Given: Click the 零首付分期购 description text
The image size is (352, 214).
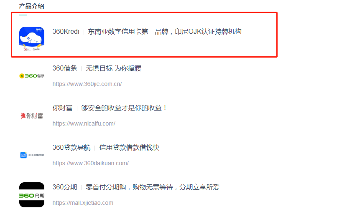Looking at the screenshot, I should (x=106, y=187).
